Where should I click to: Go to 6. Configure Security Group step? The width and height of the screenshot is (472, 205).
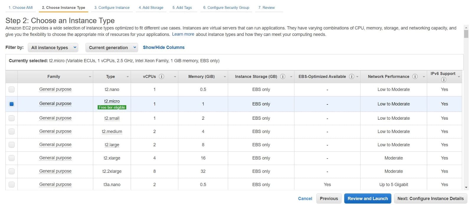point(226,8)
